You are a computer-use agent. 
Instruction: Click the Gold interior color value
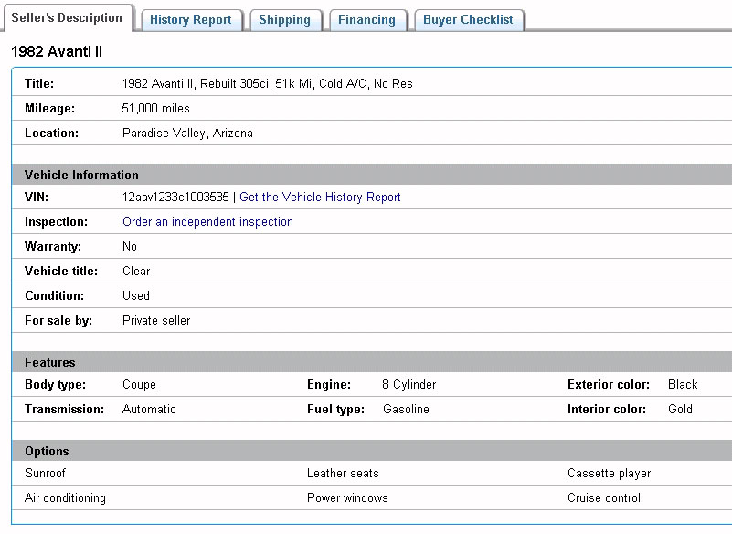681,410
